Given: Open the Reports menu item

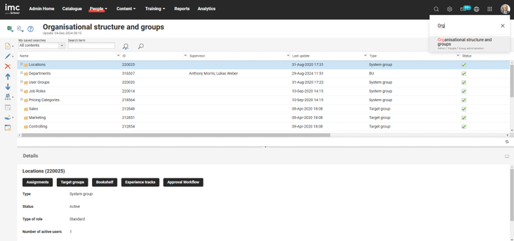Looking at the screenshot, I should (182, 9).
